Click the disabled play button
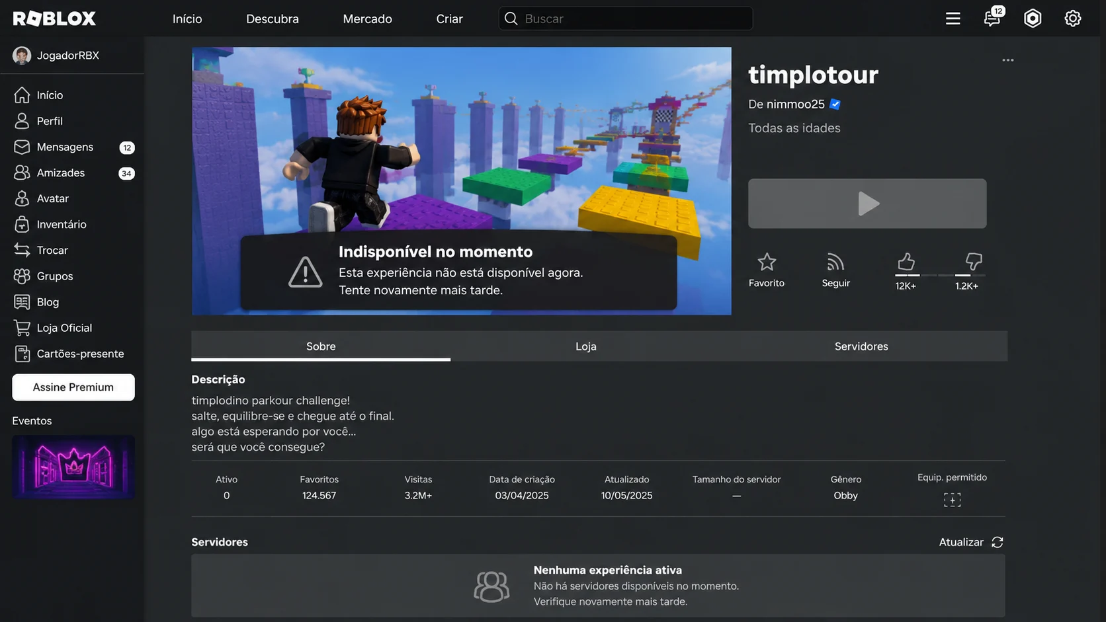Image resolution: width=1106 pixels, height=622 pixels. coord(867,204)
